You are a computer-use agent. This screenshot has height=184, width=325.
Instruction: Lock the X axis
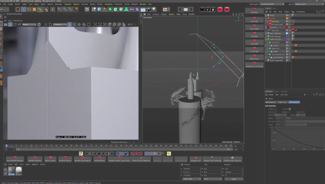60,9
